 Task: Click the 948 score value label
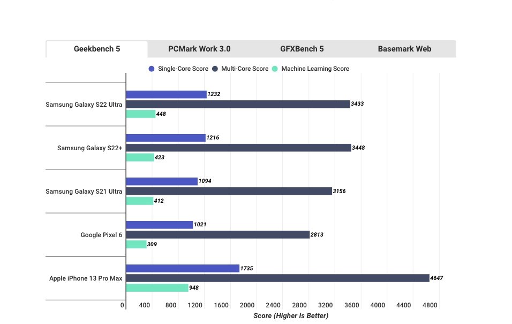[x=194, y=288]
